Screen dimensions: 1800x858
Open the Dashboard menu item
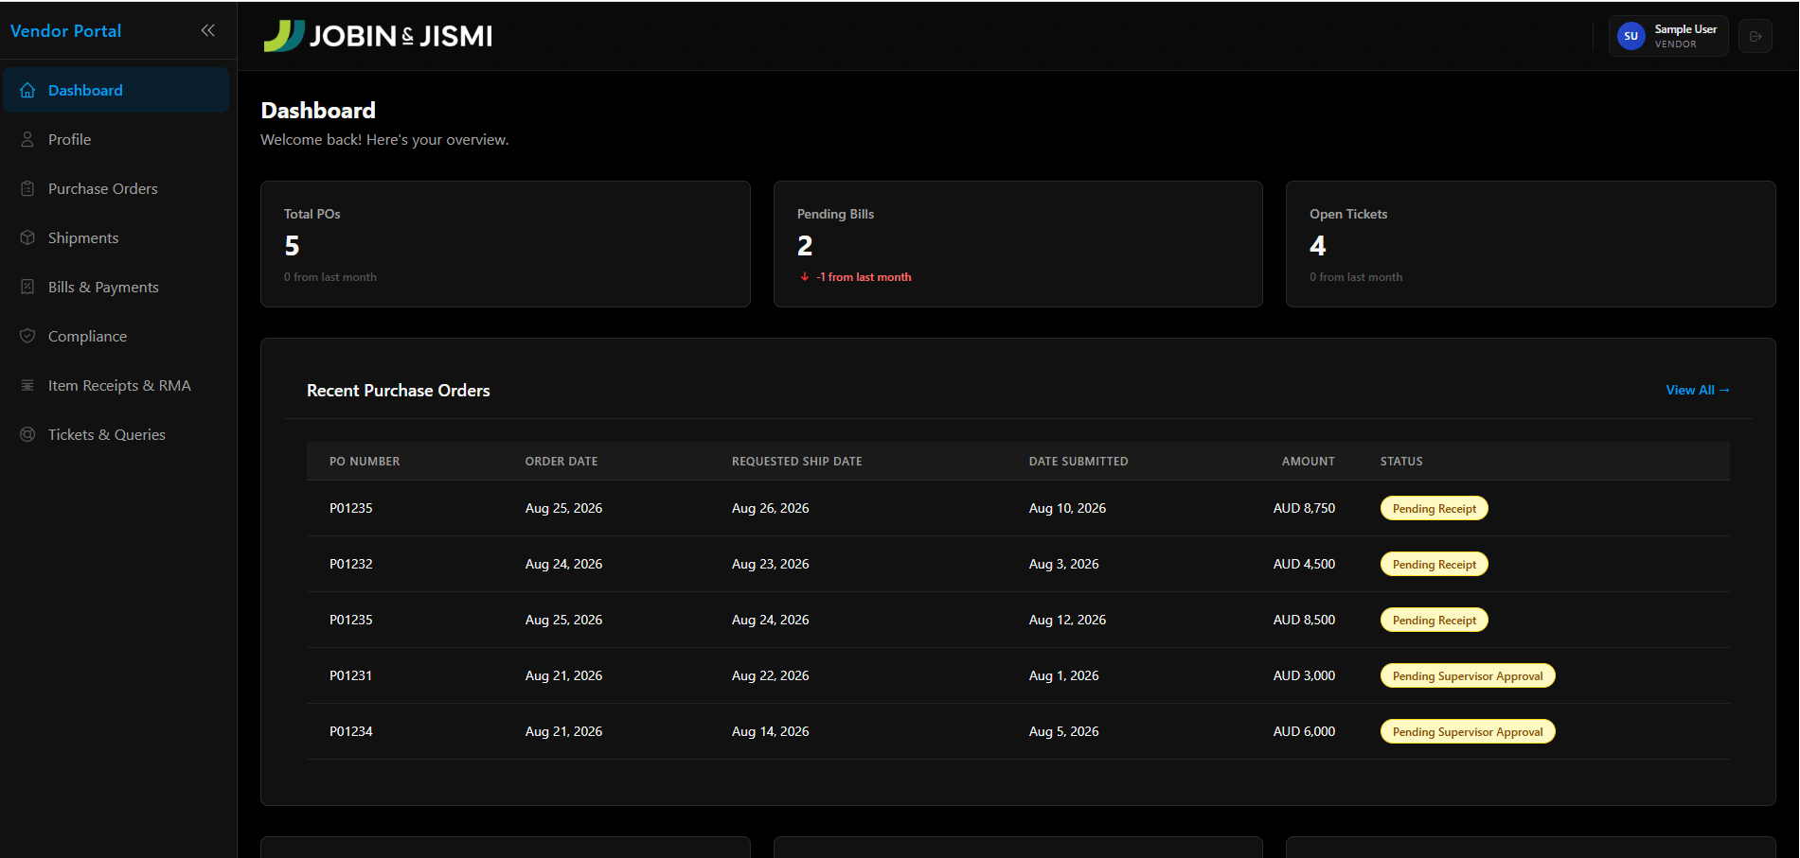click(116, 90)
